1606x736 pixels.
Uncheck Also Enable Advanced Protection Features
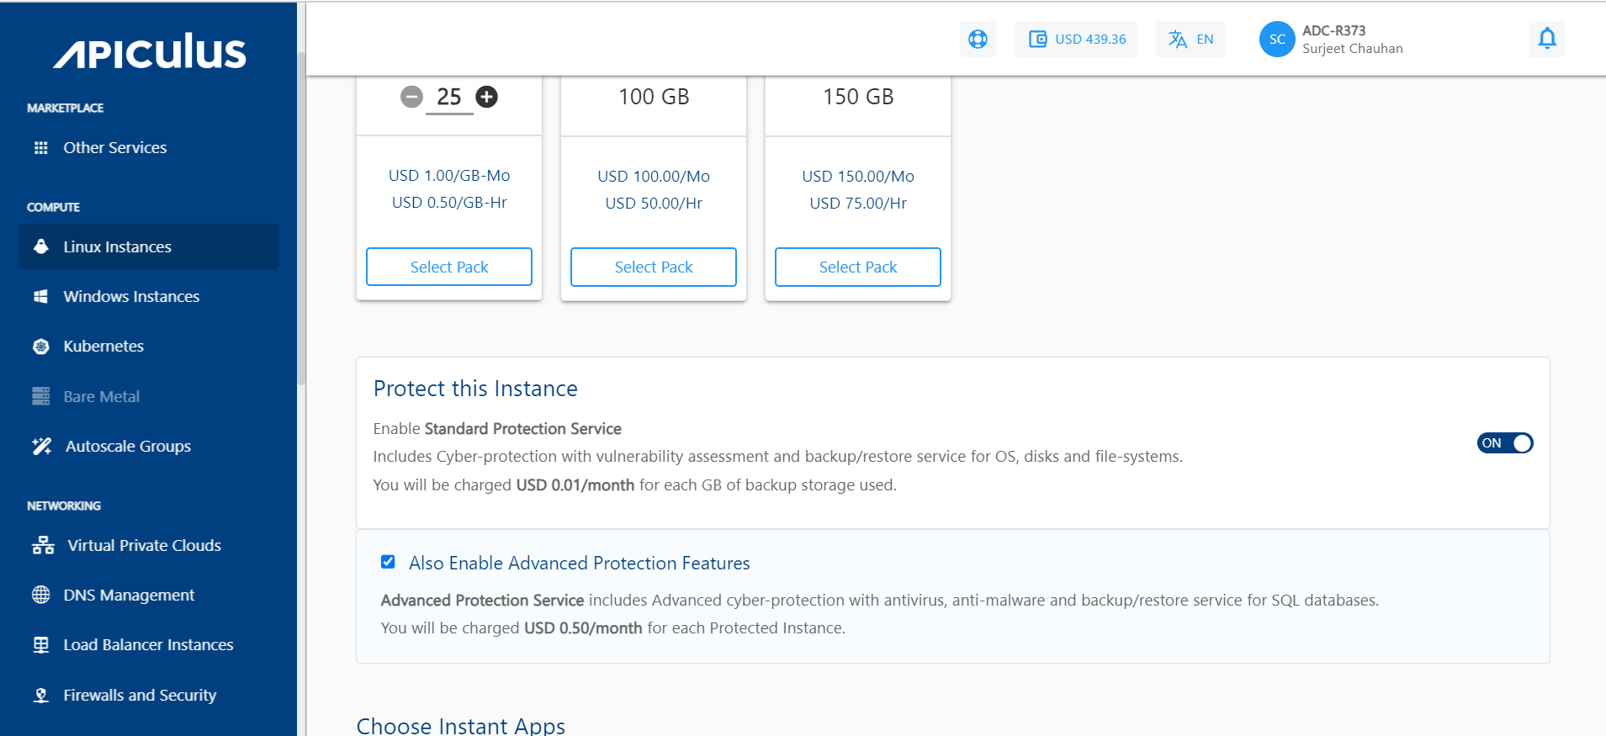[x=388, y=562]
